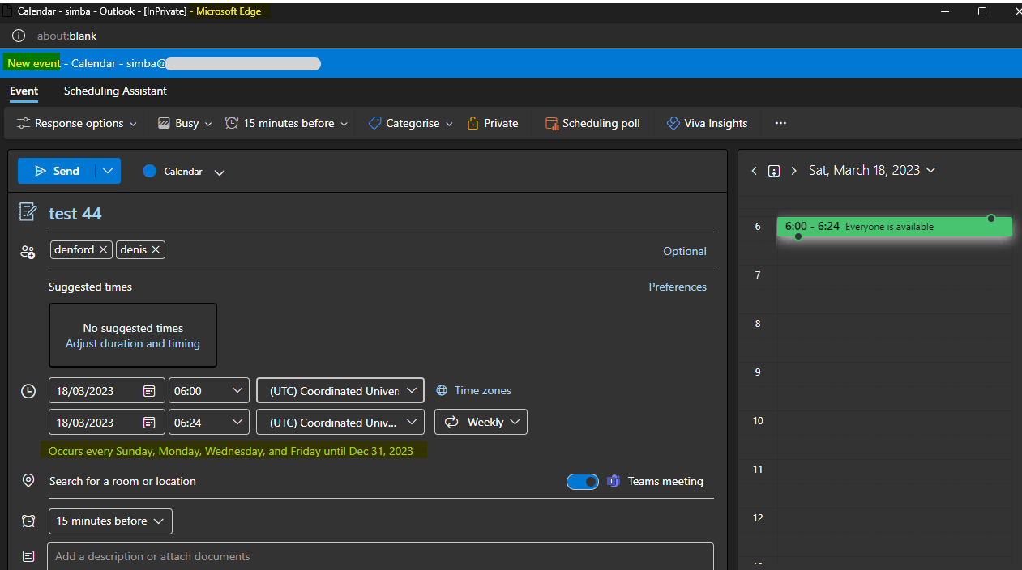Screen dimensions: 1022x570
Task: Click the go-to-today calendar icon
Action: pyautogui.click(x=774, y=171)
